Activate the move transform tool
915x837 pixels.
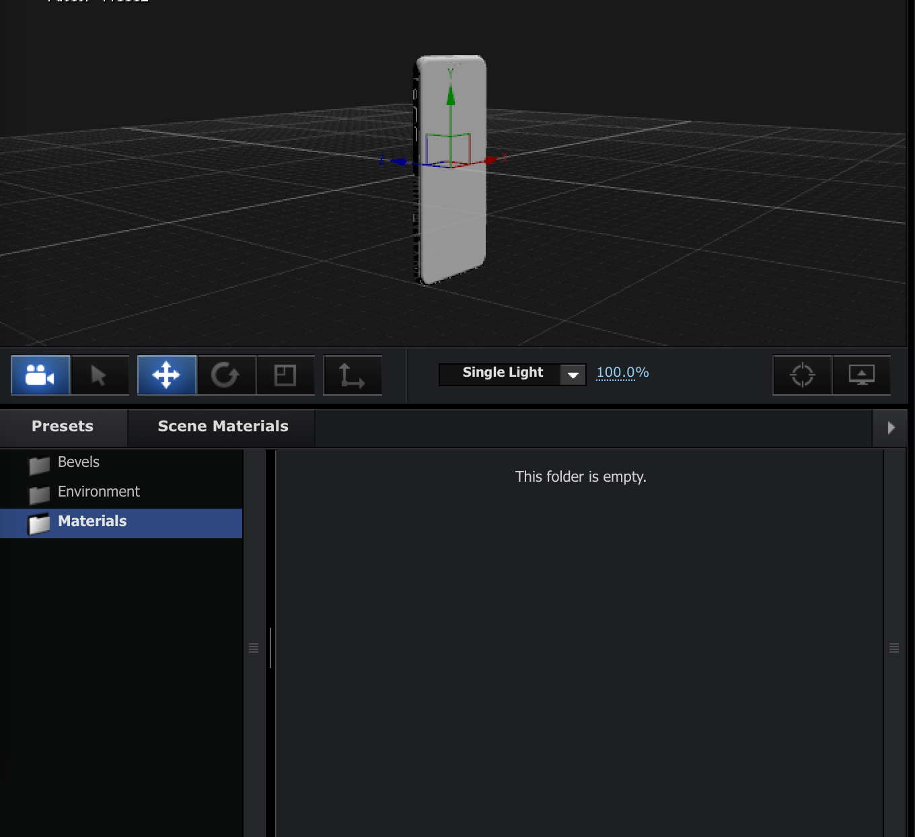(166, 375)
